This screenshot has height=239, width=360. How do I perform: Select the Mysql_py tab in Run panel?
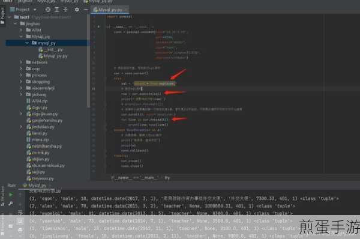[35, 185]
